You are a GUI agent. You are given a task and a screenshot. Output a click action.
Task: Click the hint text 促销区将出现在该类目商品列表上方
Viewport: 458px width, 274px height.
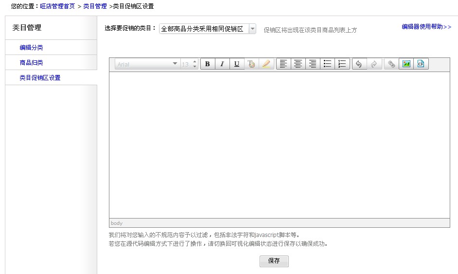(x=310, y=30)
